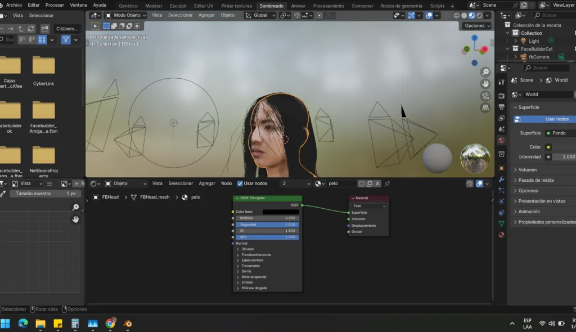Switch to Material Preview shading

pos(471,16)
